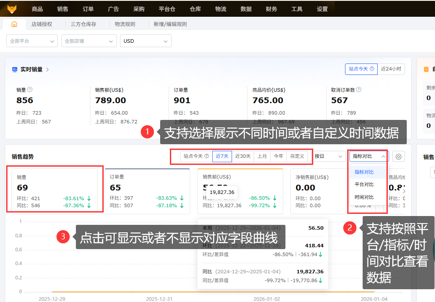
Task: Click the help icon beside 取消订单数
Action: (x=359, y=89)
